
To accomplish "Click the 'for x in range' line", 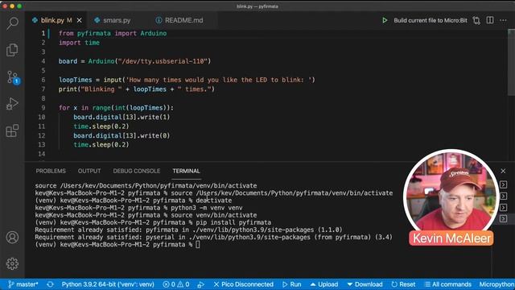I will [x=116, y=108].
